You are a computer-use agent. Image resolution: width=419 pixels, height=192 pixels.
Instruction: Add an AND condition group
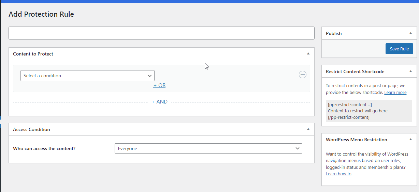[x=159, y=102]
